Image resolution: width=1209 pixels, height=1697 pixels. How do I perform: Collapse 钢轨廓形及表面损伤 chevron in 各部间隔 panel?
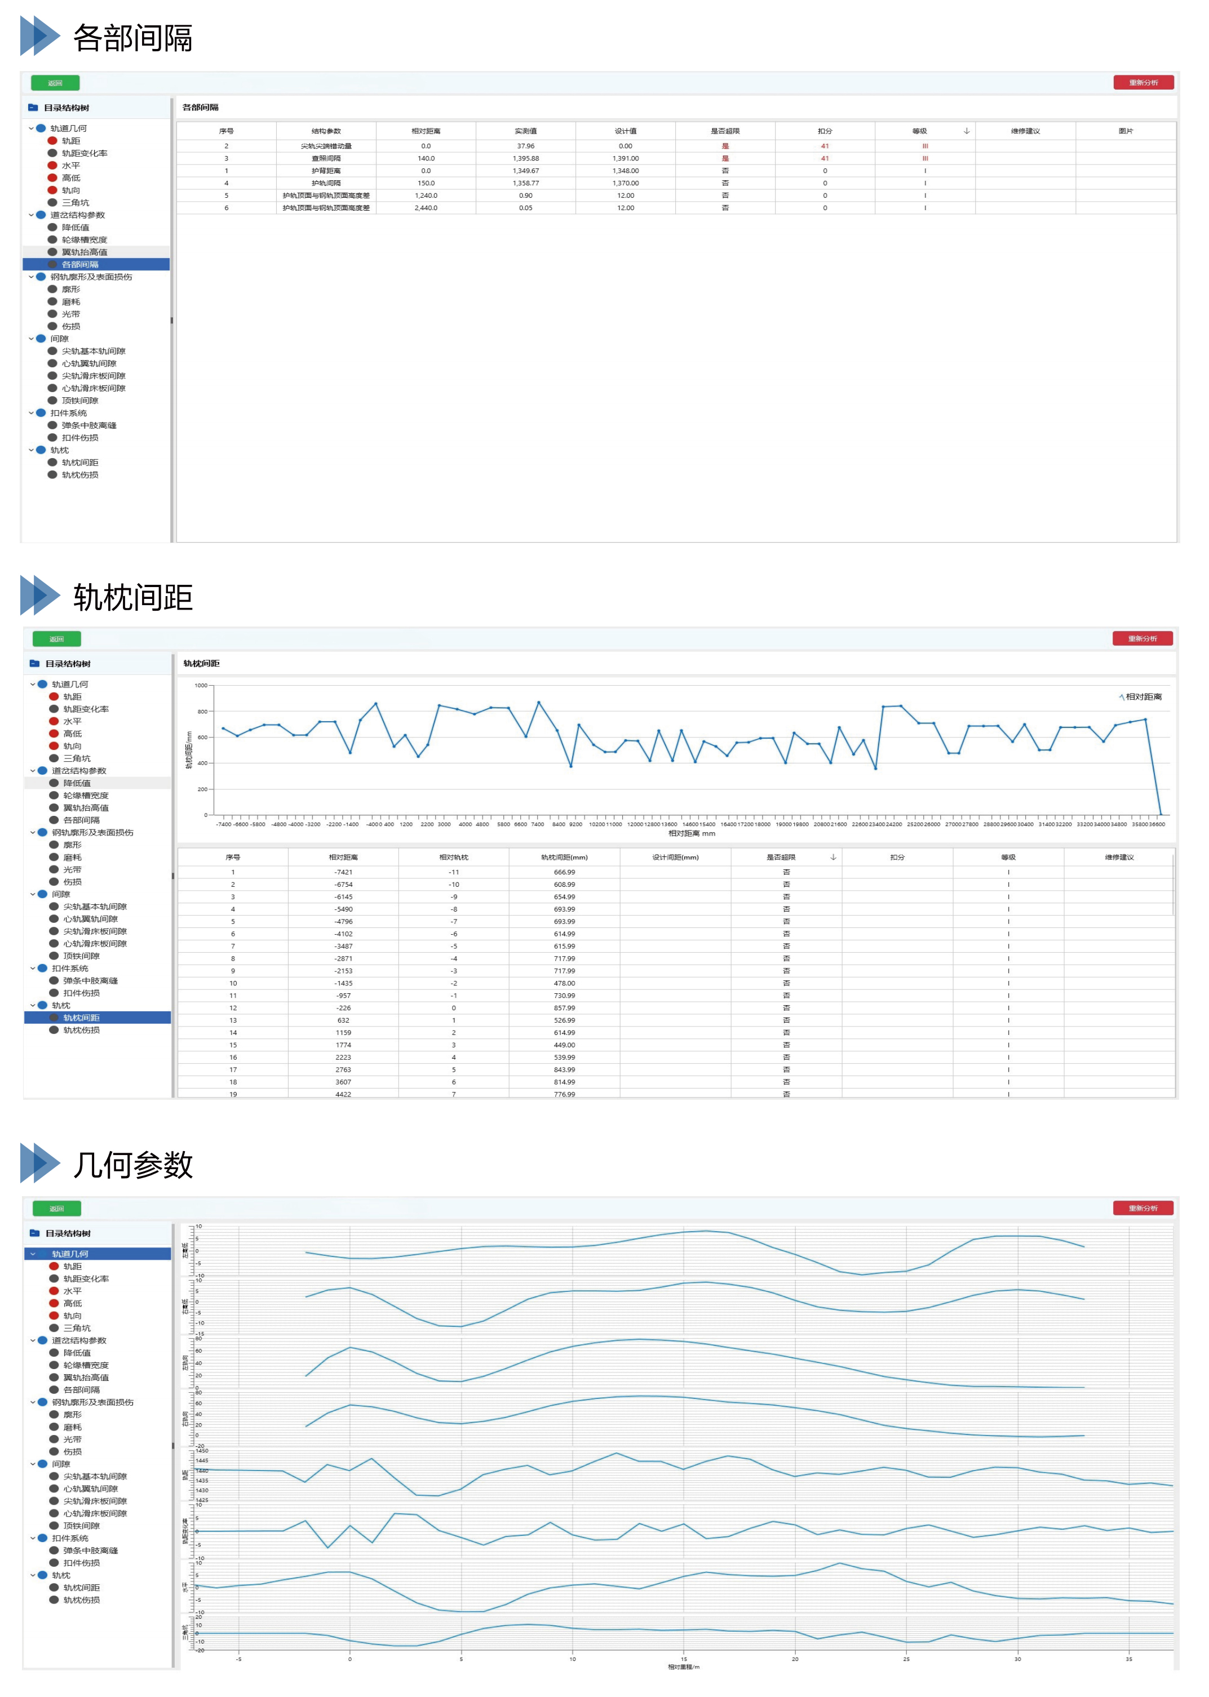coord(31,277)
